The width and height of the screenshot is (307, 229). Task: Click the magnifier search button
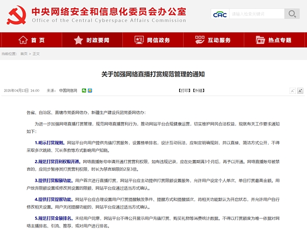[x=292, y=14]
